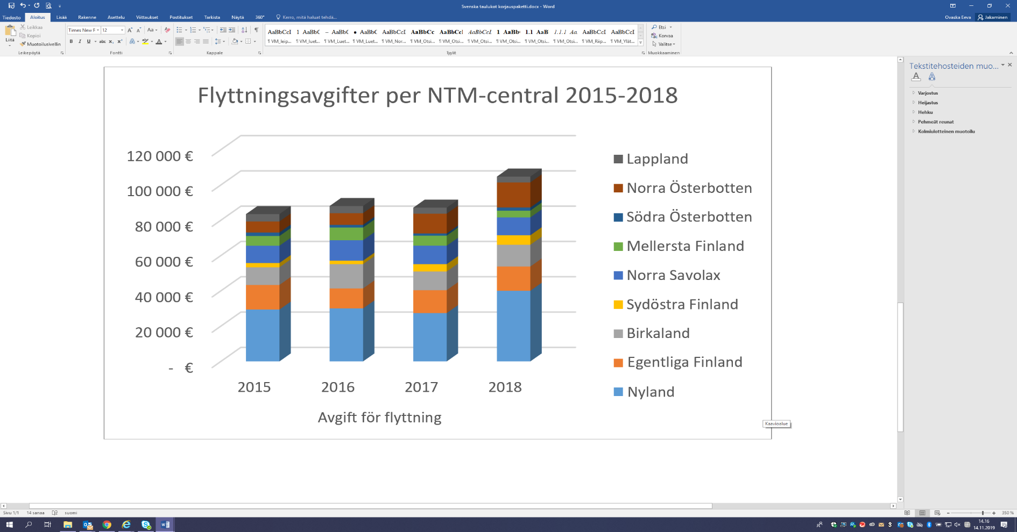
Task: Click the sort A-Z icon
Action: pos(244,30)
